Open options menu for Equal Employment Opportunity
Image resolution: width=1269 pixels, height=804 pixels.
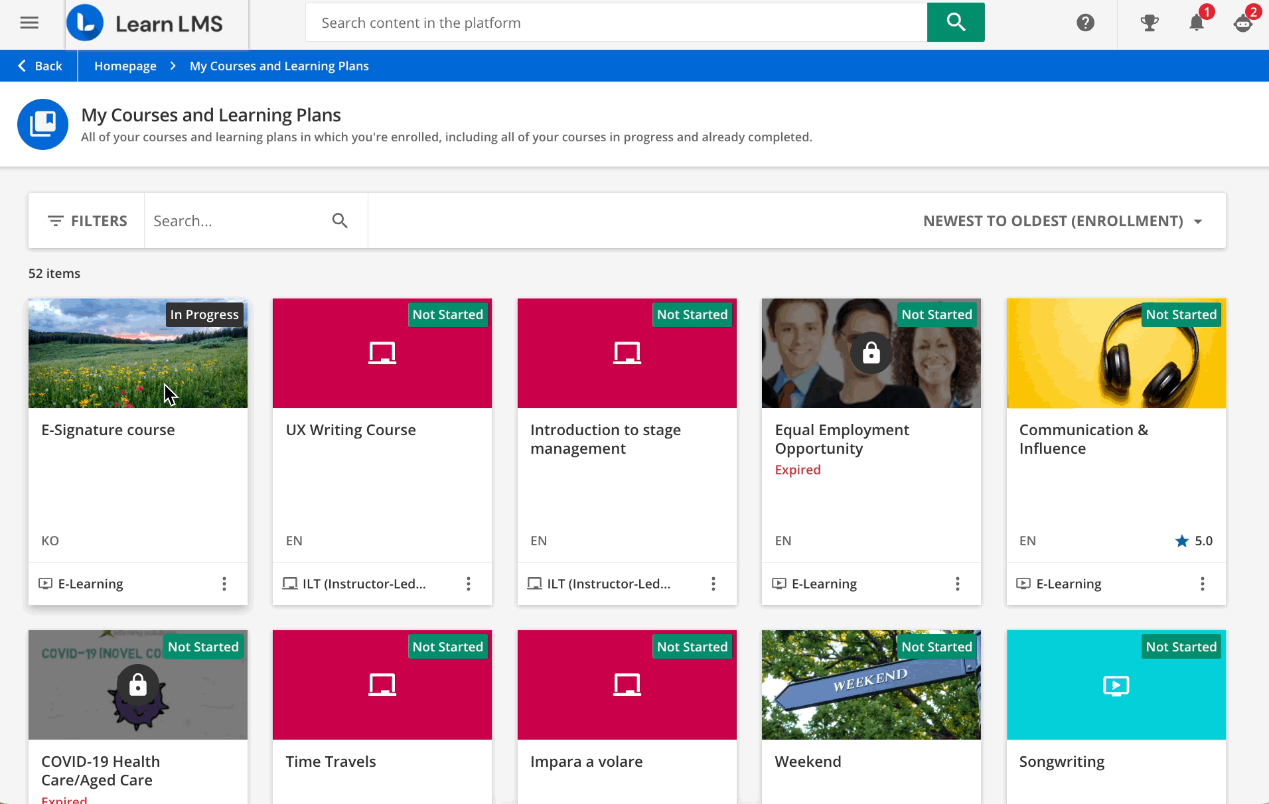click(x=958, y=584)
